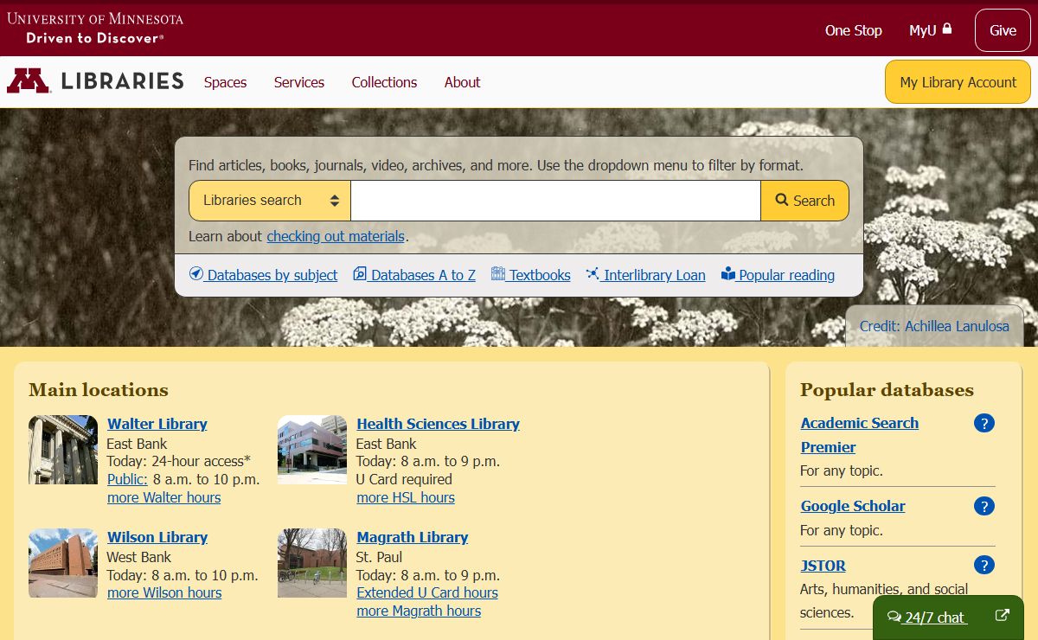
Task: View more Magrath hours
Action: tap(419, 611)
